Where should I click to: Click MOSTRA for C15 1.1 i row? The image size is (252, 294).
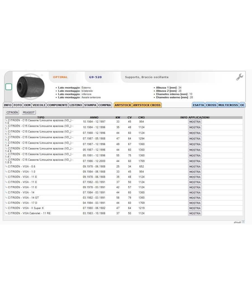pyautogui.click(x=195, y=133)
